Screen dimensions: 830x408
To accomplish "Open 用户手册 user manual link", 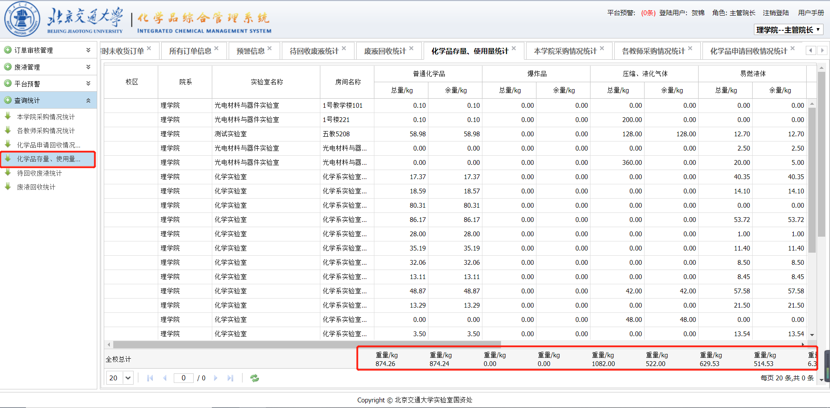I will tap(811, 13).
